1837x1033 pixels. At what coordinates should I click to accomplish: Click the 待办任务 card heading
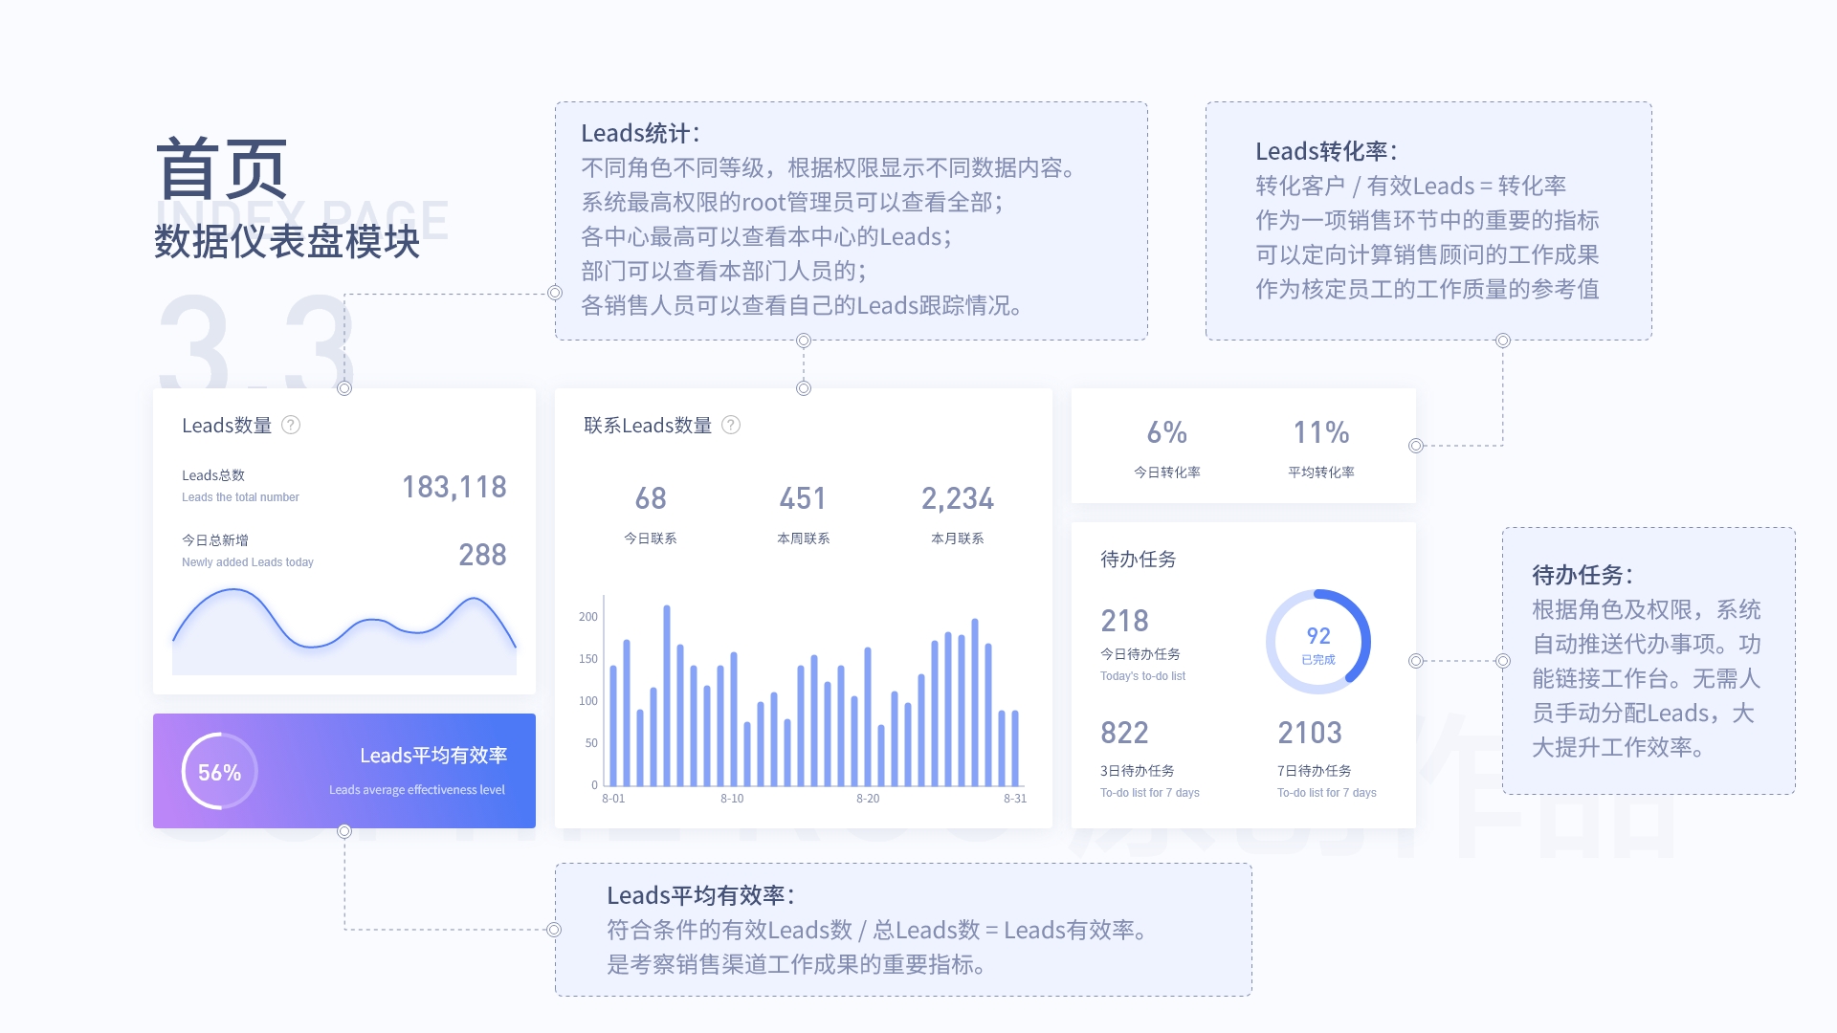click(x=1138, y=559)
